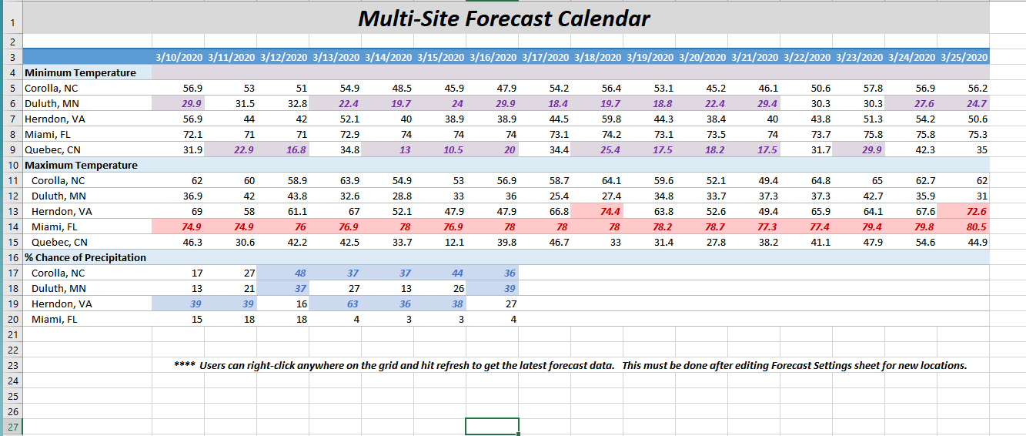
Task: Select the 3/10/2020 date header cell
Action: [x=179, y=57]
